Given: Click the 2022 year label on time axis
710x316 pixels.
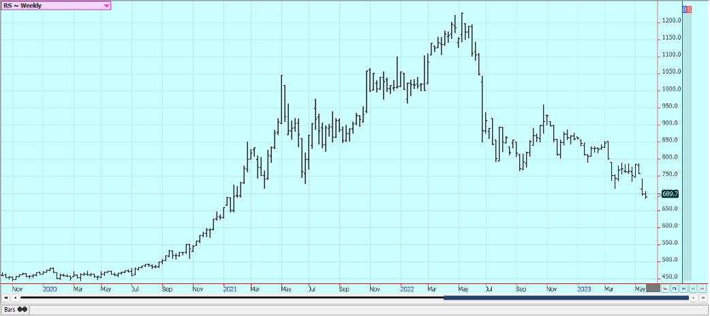Looking at the screenshot, I should pyautogui.click(x=408, y=288).
